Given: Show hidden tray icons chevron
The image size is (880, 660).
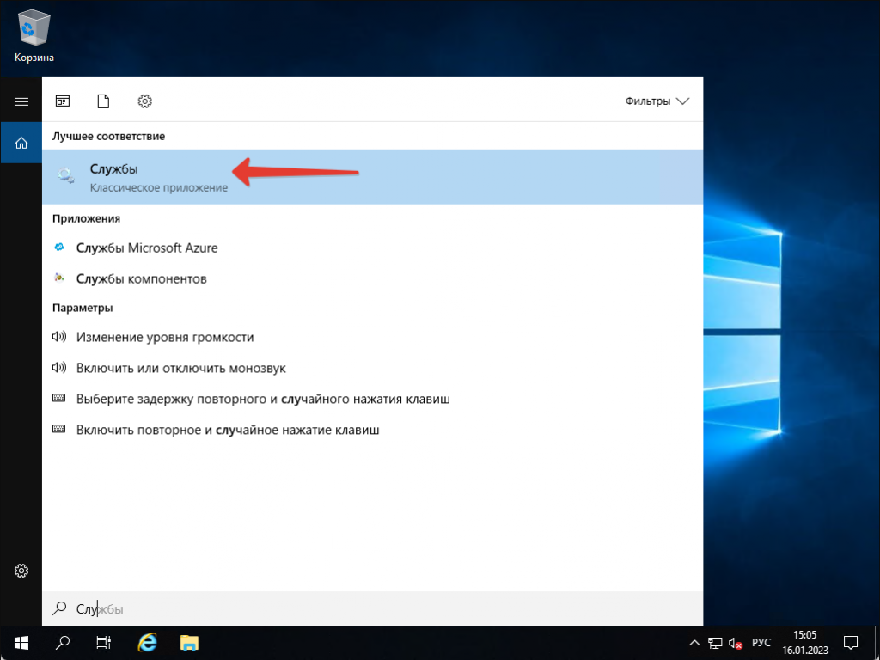Looking at the screenshot, I should tap(694, 643).
